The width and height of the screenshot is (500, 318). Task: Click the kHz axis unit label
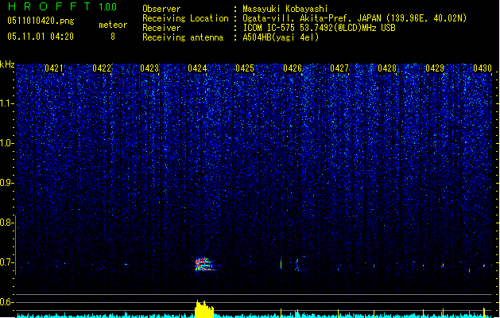[7, 64]
